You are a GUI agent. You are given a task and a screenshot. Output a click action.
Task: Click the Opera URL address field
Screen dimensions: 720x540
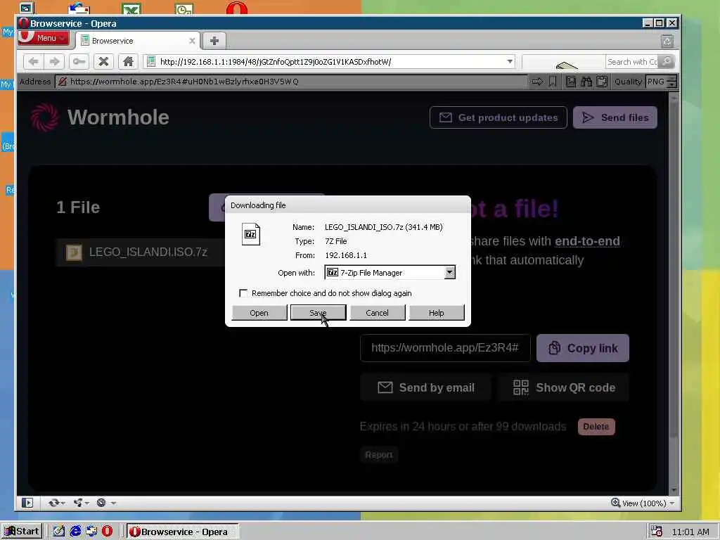(329, 62)
